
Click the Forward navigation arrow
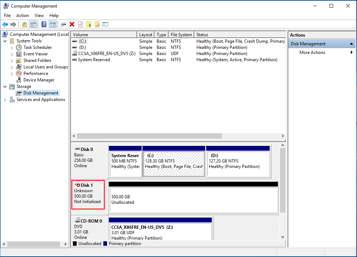13,24
